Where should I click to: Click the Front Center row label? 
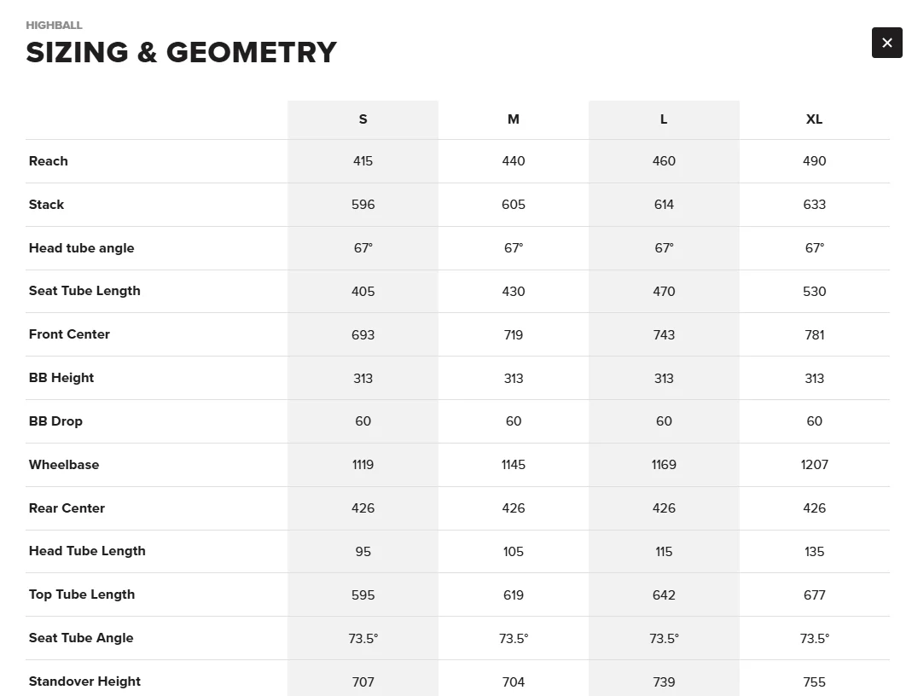69,334
